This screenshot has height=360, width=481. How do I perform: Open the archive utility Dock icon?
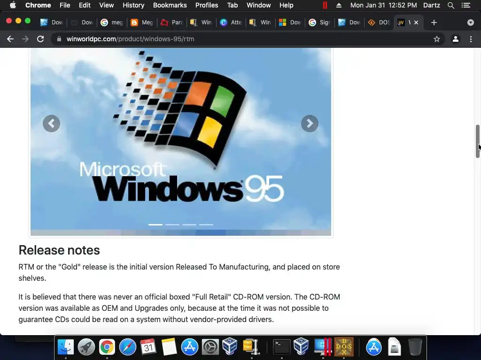251,347
